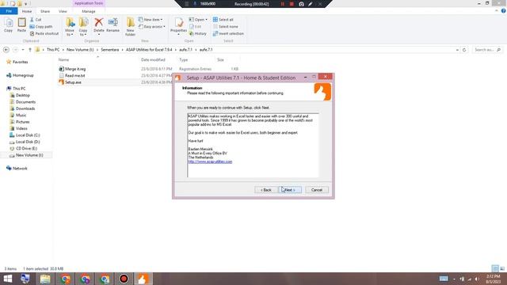Pause the screen recording in the top bar
The height and width of the screenshot is (285, 507).
click(283, 4)
